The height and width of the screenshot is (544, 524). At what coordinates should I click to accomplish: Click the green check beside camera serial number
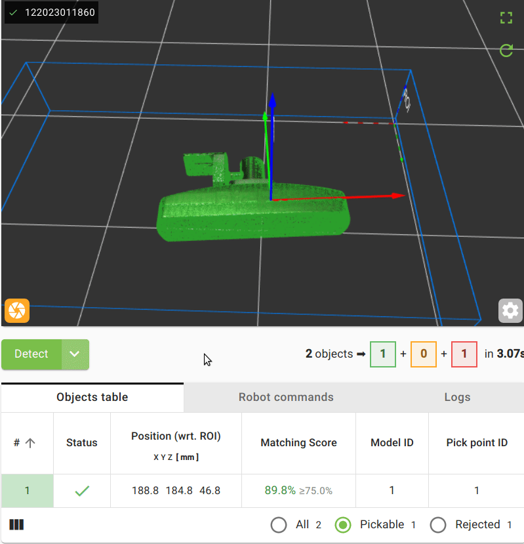pos(13,12)
